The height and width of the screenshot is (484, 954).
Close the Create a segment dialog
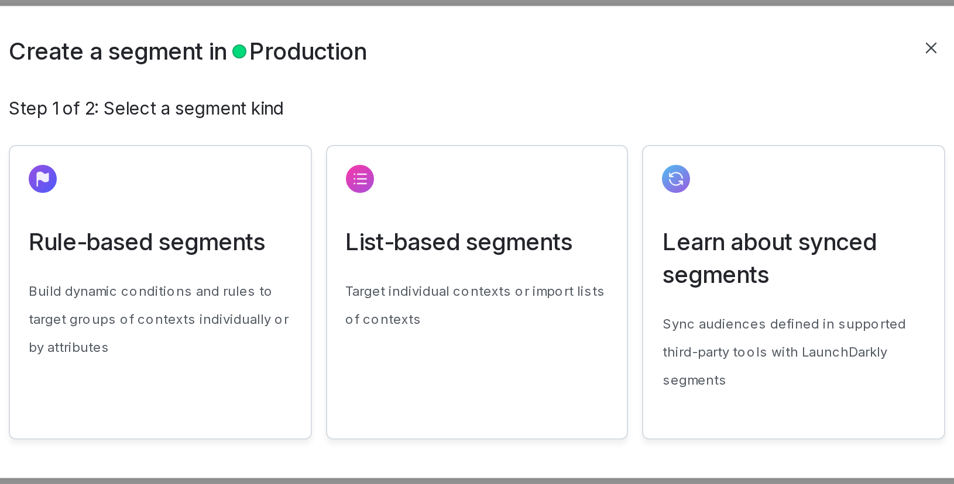click(931, 48)
